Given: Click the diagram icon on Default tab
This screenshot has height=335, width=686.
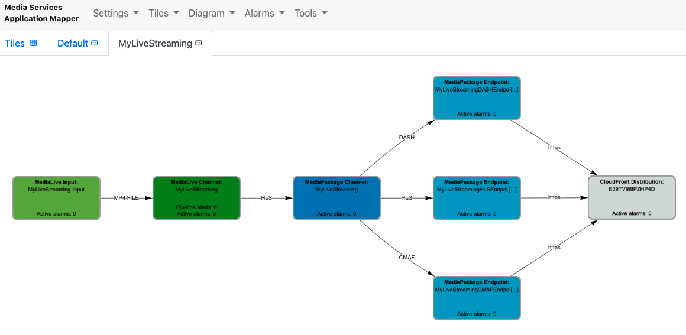Looking at the screenshot, I should tap(94, 43).
